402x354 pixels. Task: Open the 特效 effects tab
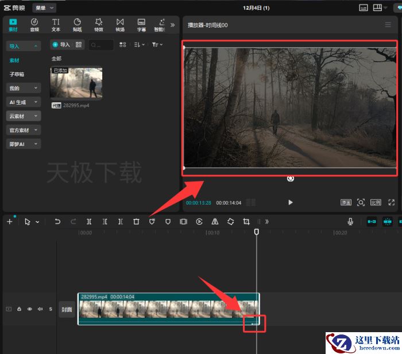tap(99, 25)
